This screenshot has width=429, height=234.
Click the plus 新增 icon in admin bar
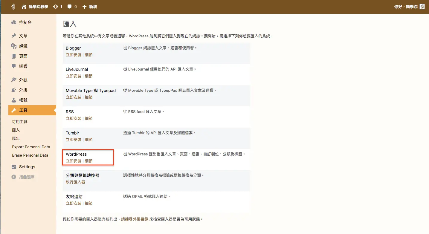(x=85, y=7)
